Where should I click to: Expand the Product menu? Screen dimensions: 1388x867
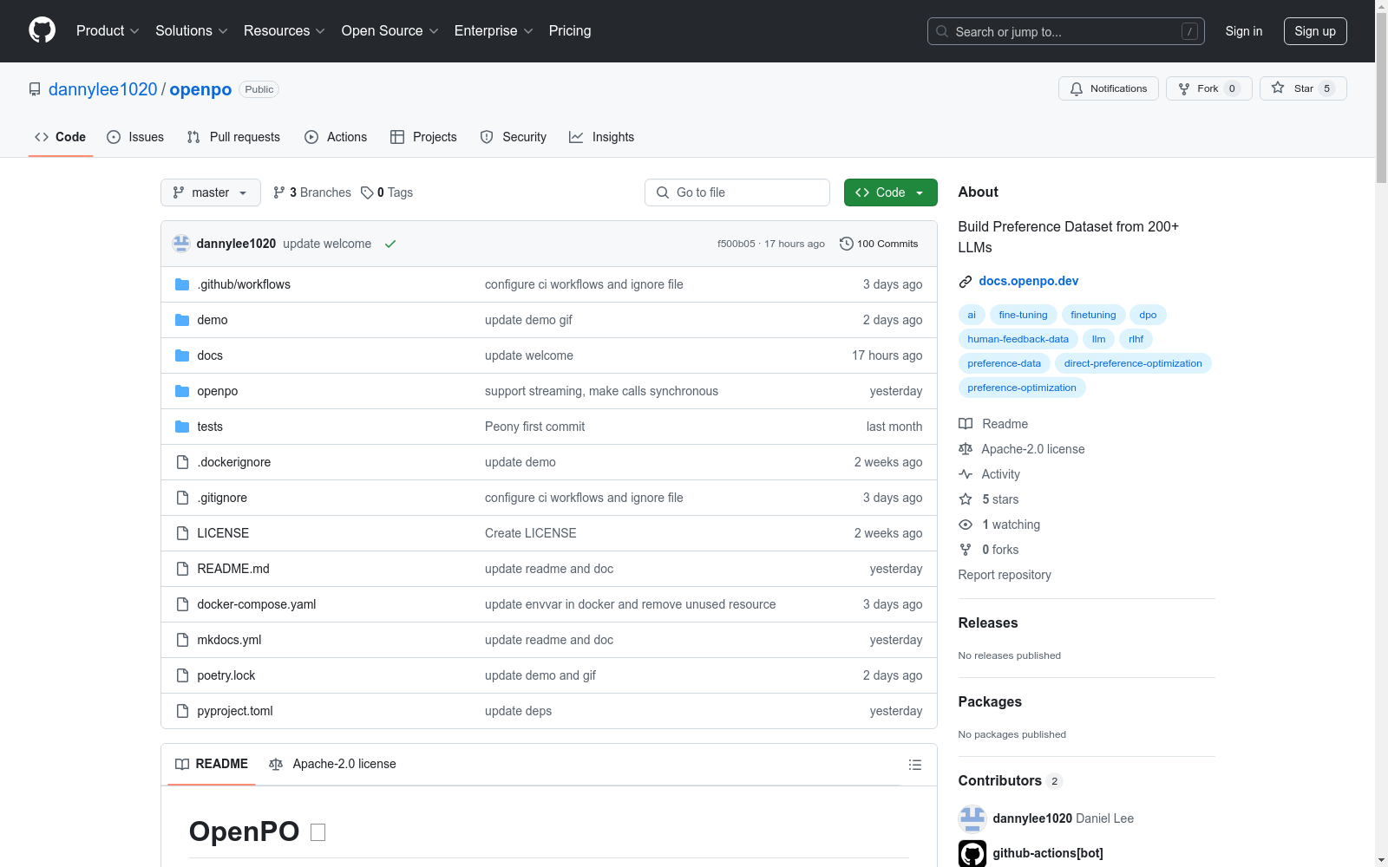tap(108, 30)
